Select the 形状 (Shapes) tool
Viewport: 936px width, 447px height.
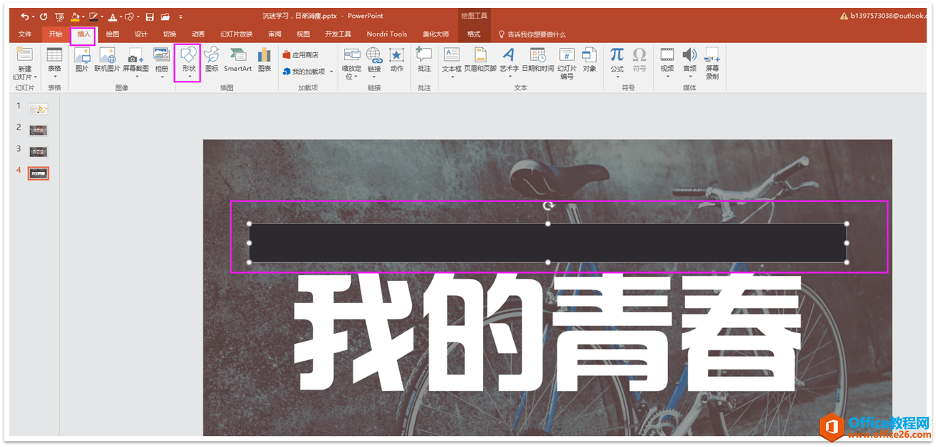click(187, 61)
